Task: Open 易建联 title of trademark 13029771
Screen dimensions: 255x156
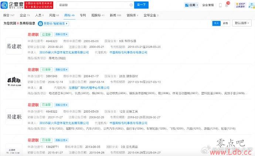Action: tap(33, 140)
